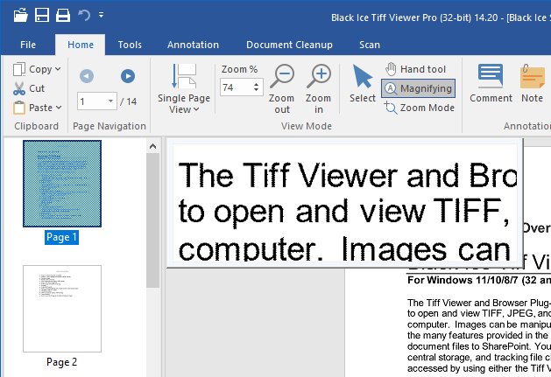The image size is (551, 377).
Task: Click the Save icon in quick access toolbar
Action: coord(42,15)
